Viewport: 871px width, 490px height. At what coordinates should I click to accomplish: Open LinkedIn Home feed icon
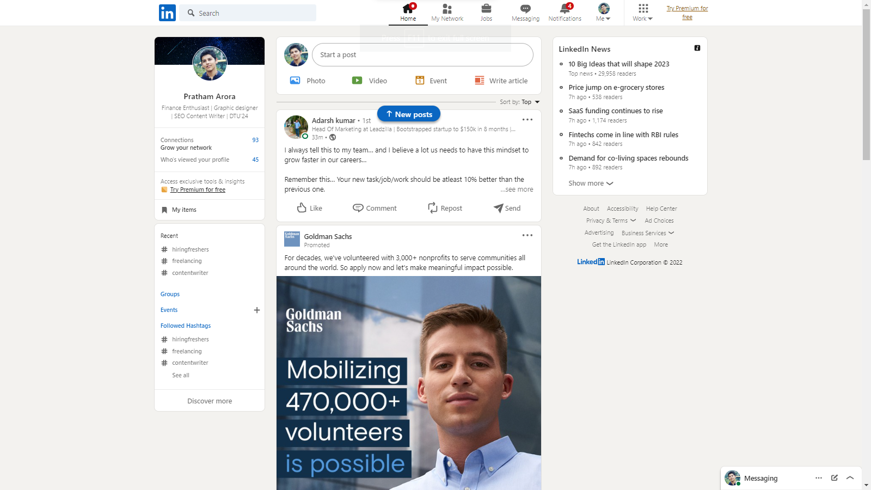[408, 10]
